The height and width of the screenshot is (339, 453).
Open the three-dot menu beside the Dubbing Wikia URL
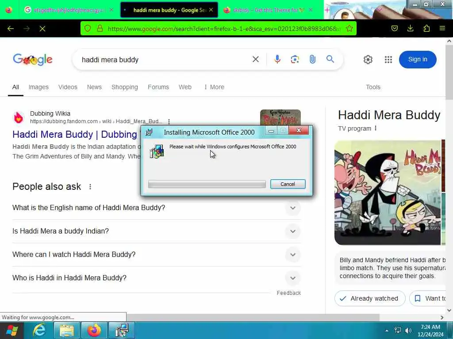point(169,122)
